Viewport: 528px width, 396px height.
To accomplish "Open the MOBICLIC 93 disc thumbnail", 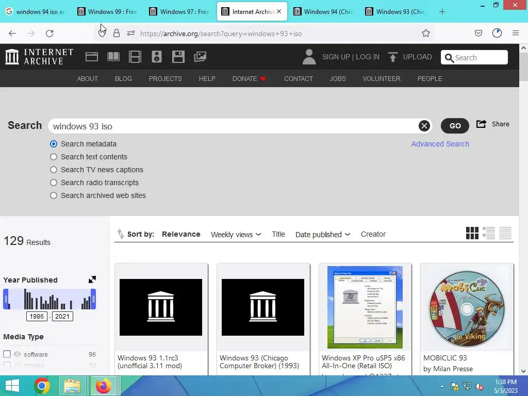I will coord(467,307).
